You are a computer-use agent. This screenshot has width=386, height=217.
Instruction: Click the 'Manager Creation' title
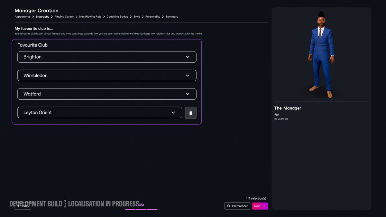36,11
